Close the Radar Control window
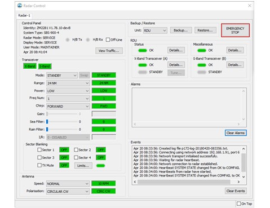This screenshot has width=270, height=208. tap(250, 6)
